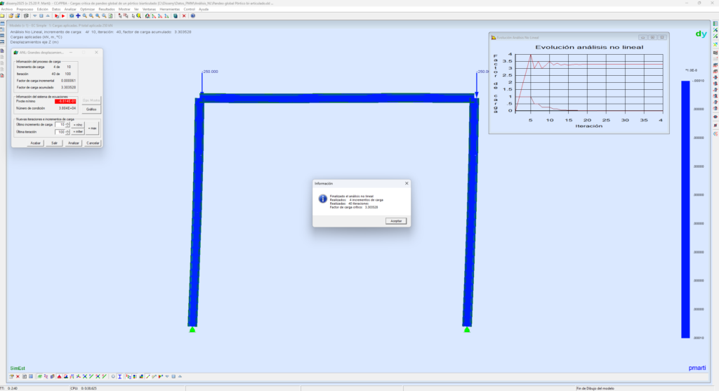Close the Información dialog with X

tap(407, 183)
